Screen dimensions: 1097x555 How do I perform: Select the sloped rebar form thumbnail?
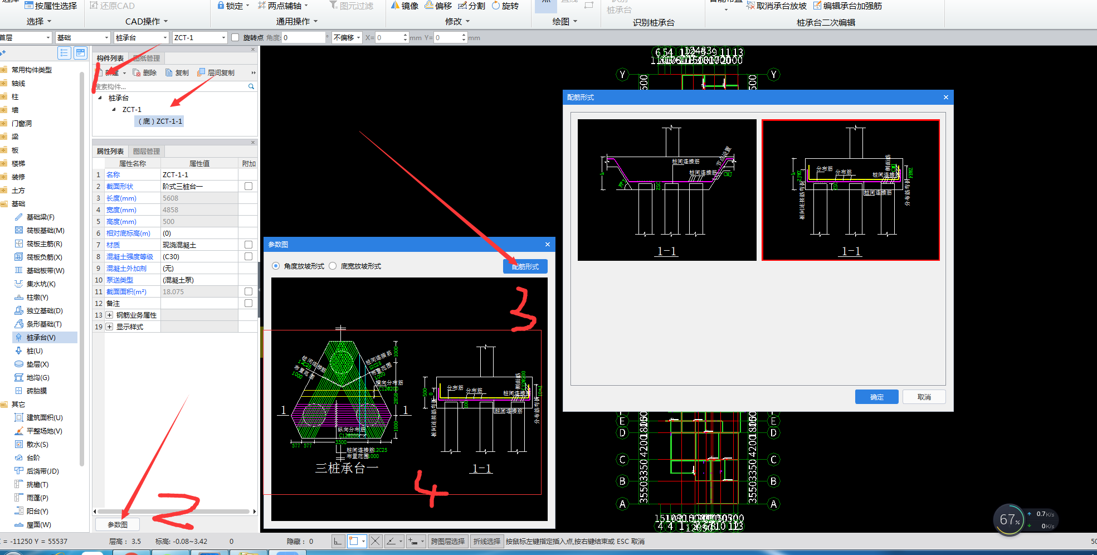[667, 190]
